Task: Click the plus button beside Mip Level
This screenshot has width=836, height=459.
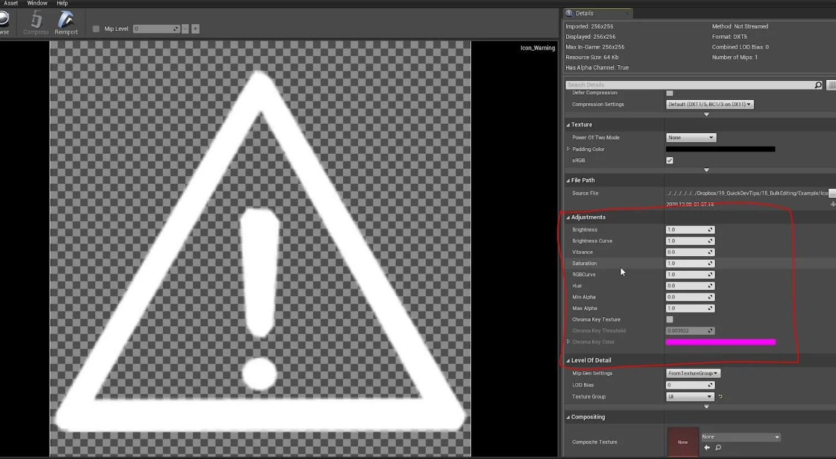Action: pyautogui.click(x=195, y=28)
